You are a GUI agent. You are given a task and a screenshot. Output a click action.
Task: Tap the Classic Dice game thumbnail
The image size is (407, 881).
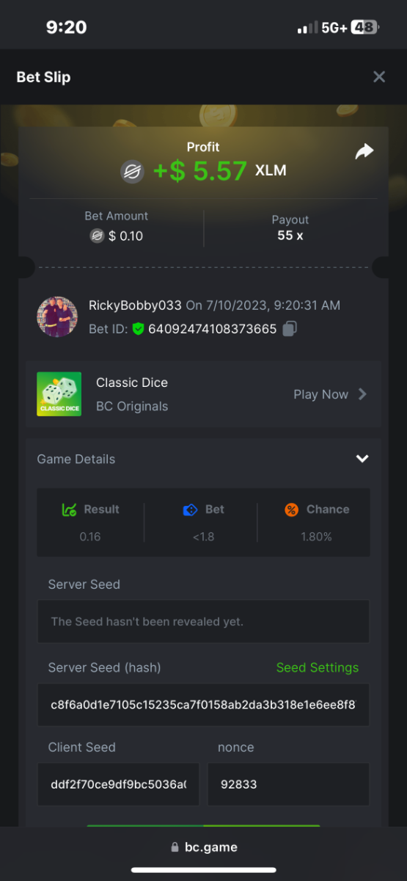point(59,394)
